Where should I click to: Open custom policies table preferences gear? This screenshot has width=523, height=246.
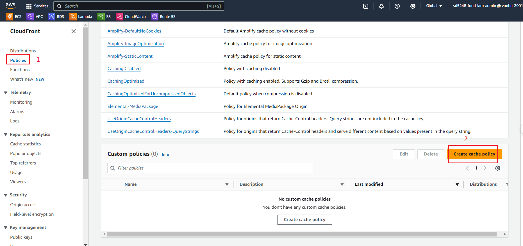pyautogui.click(x=497, y=168)
